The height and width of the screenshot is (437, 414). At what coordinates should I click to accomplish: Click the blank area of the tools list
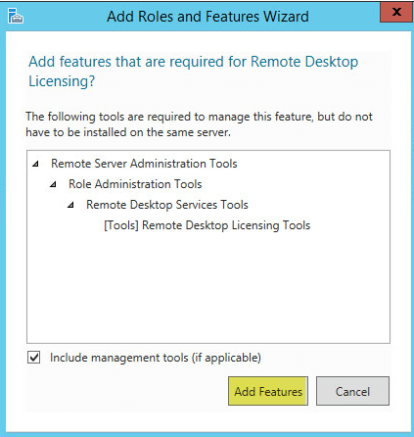click(x=208, y=287)
